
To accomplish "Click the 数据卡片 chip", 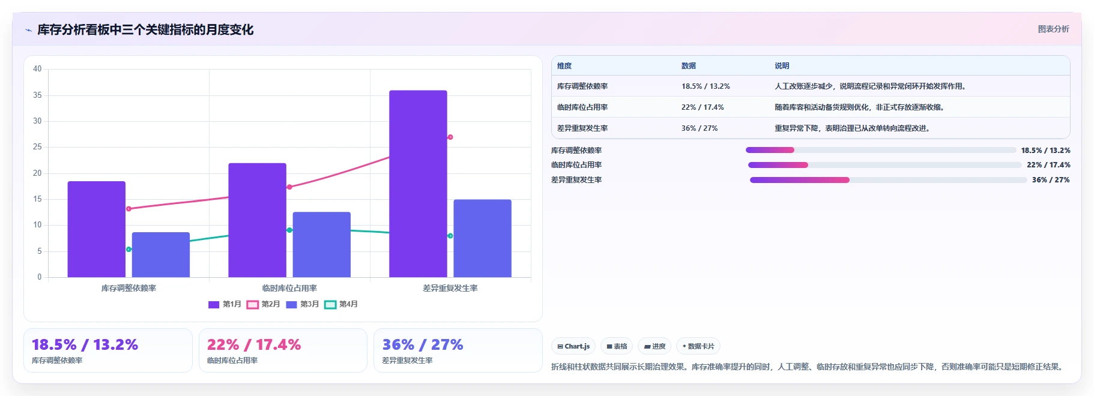I will tap(698, 346).
